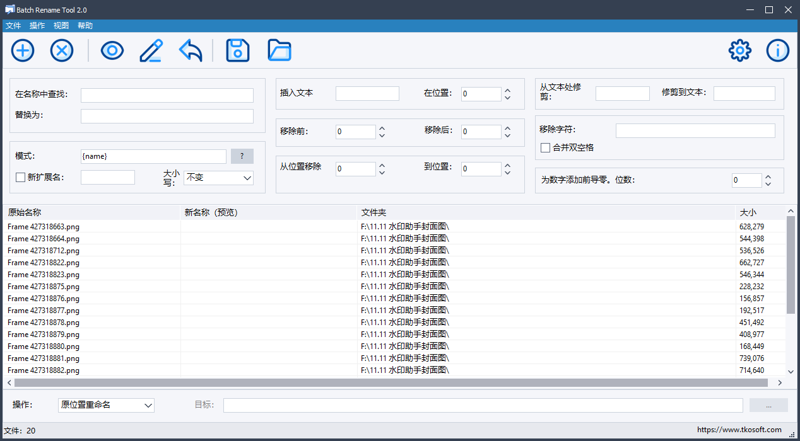Click the undo arrow icon

tap(191, 50)
